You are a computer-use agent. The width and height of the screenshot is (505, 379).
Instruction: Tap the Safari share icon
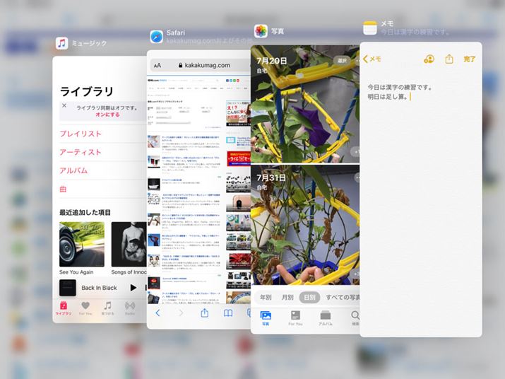click(204, 313)
